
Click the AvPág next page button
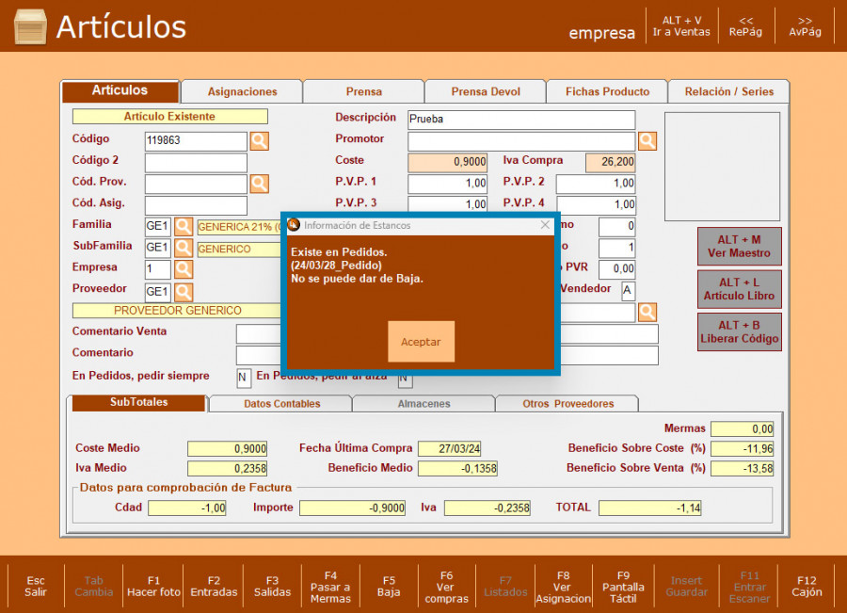(x=805, y=26)
